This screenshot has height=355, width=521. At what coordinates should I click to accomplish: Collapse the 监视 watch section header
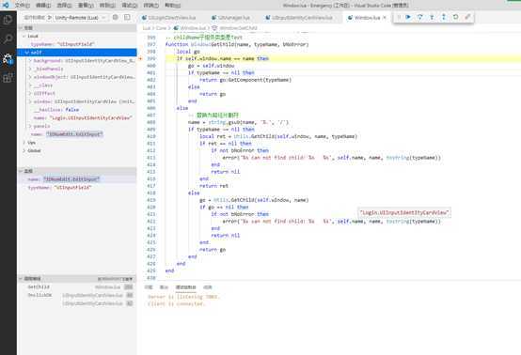pos(77,171)
